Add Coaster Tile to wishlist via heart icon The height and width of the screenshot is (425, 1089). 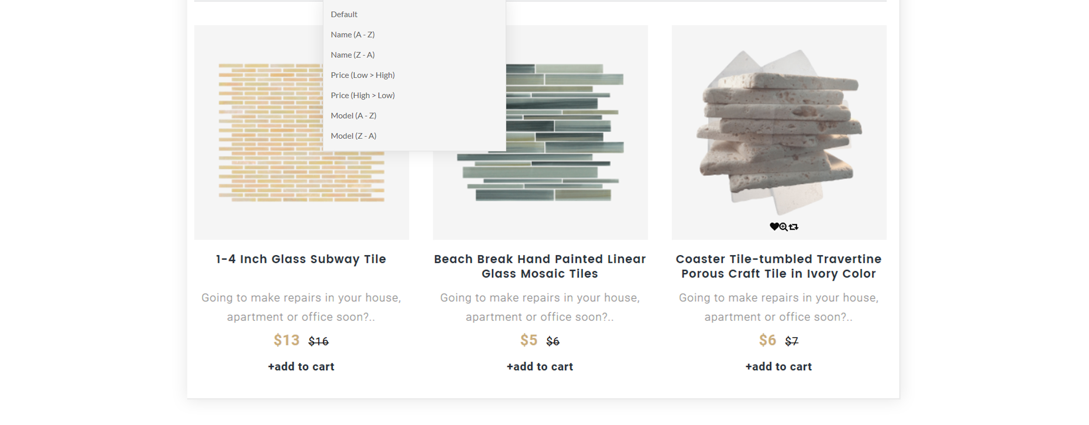tap(774, 227)
